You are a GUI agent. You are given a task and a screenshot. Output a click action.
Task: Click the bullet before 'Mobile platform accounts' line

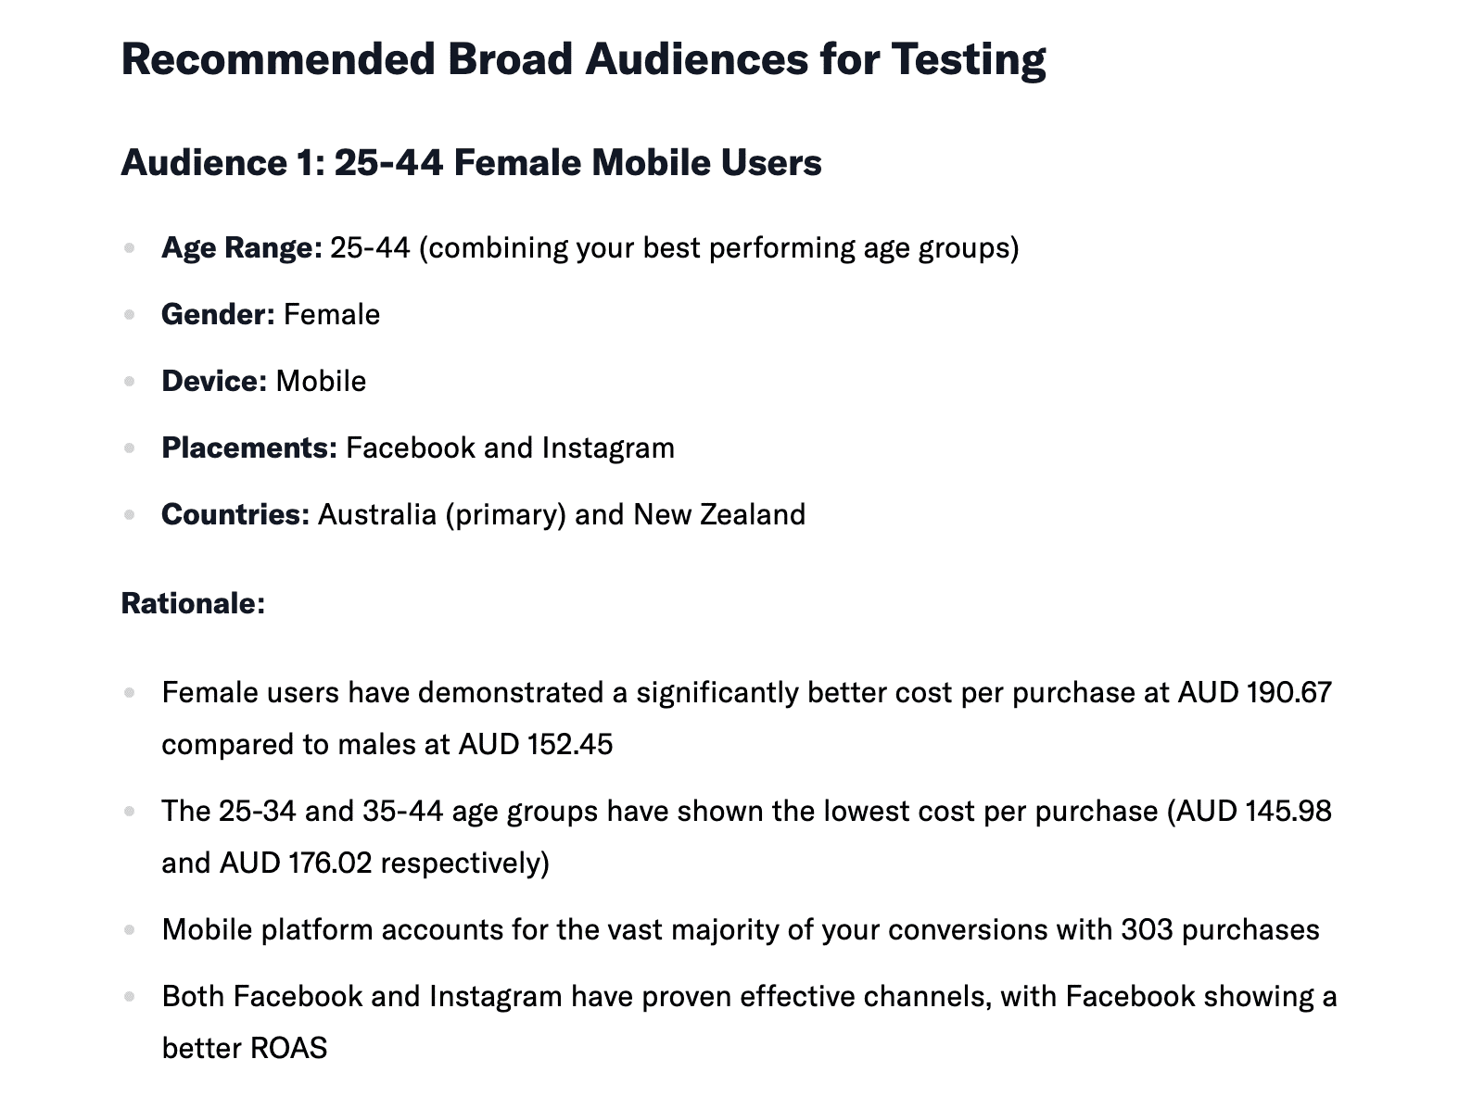click(130, 930)
